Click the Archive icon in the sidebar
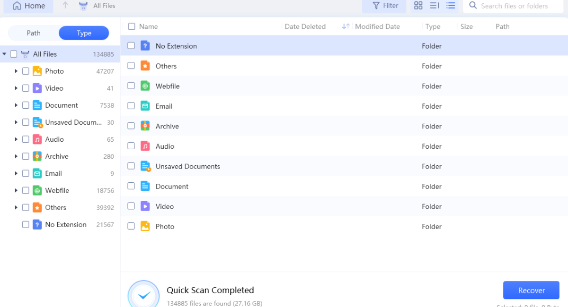The image size is (568, 307). click(x=37, y=156)
